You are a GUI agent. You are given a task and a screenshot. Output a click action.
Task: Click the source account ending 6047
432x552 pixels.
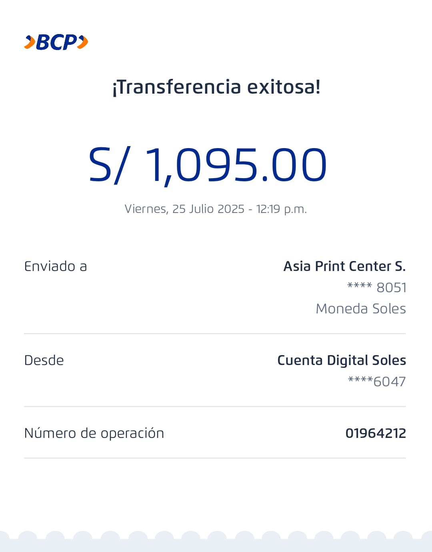[x=377, y=381]
